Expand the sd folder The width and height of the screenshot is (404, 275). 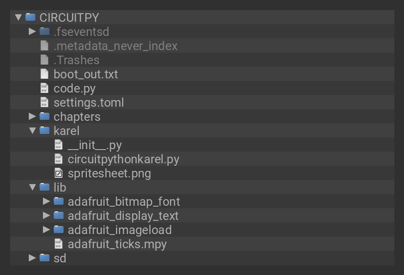tap(32, 258)
